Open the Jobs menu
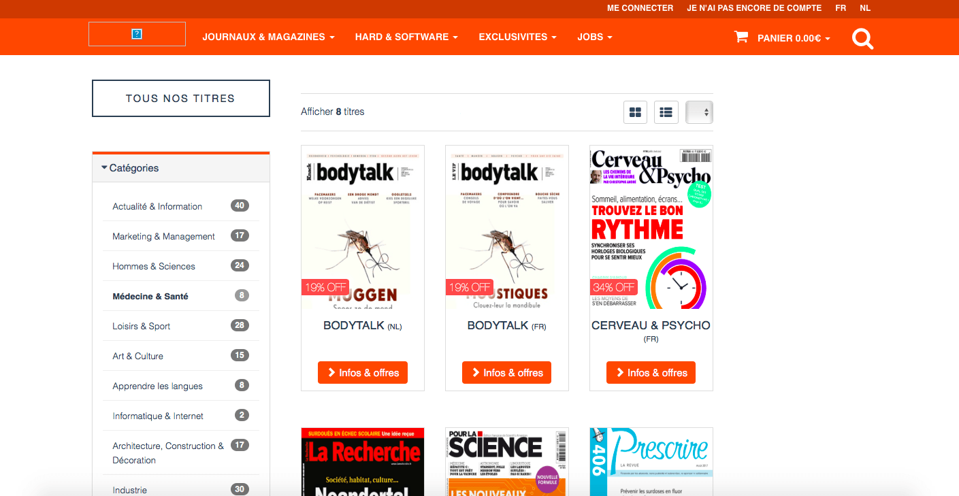 pos(594,37)
